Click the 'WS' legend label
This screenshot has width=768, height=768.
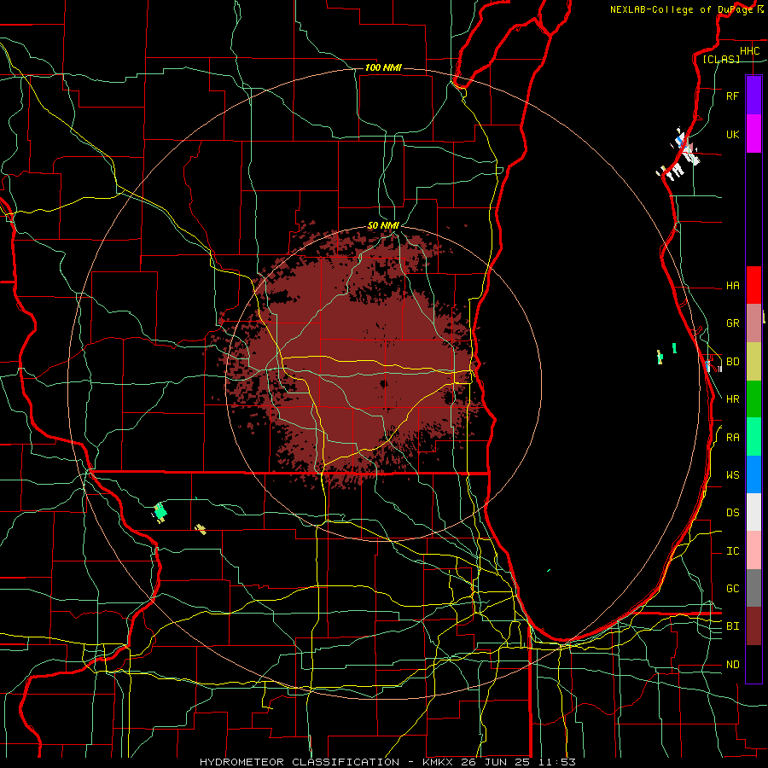click(733, 475)
